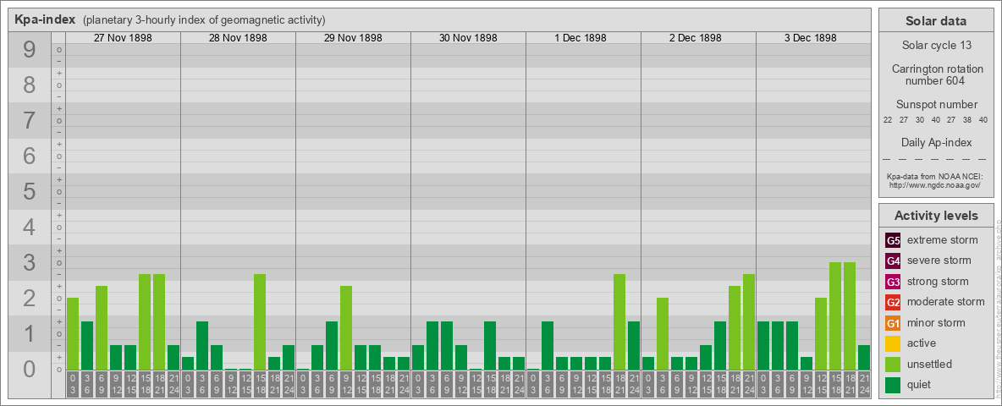Click the 'moderate storm' legend label
This screenshot has height=406, width=1002.
(946, 302)
